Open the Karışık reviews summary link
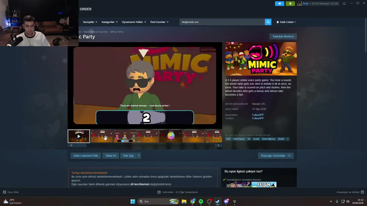 [x=256, y=104]
